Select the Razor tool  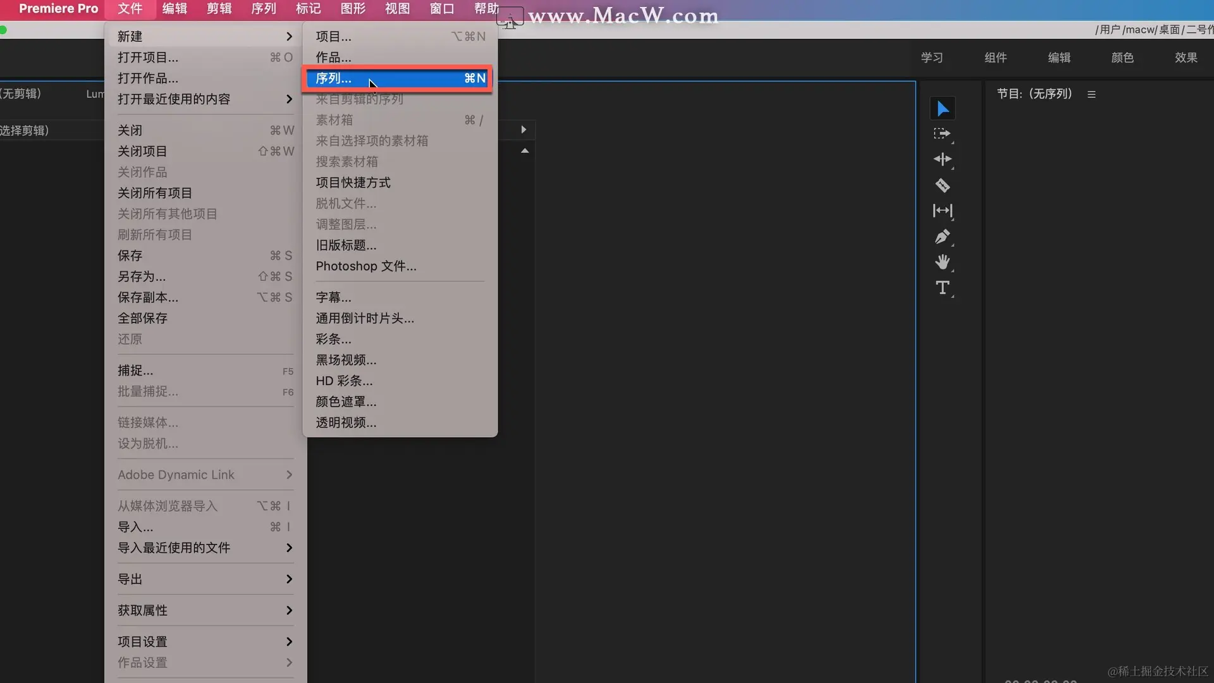click(x=942, y=185)
